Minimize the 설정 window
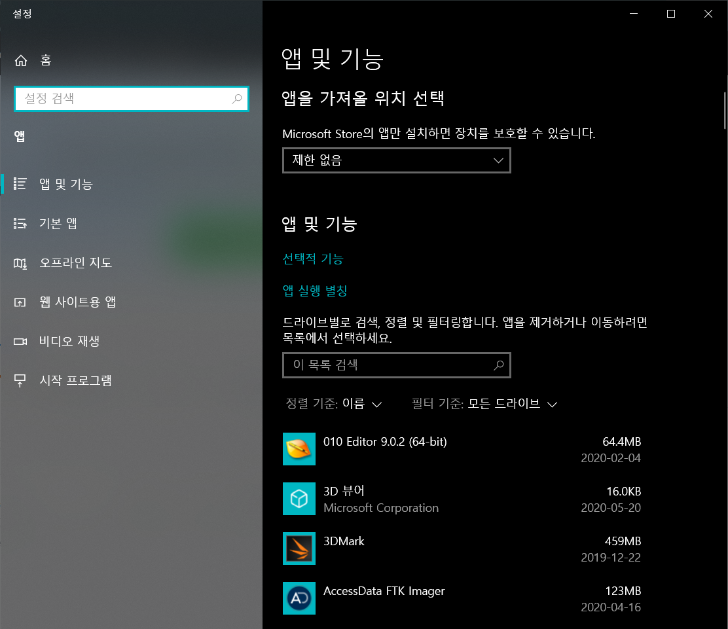 click(634, 14)
